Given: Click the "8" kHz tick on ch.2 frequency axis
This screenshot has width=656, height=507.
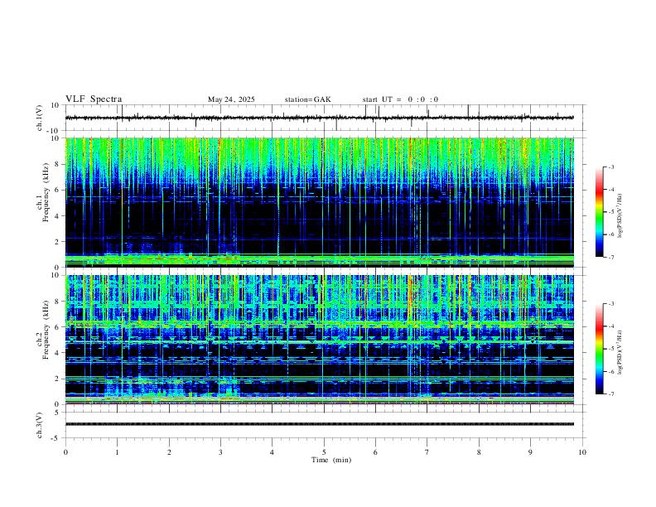Looking at the screenshot, I should click(58, 302).
